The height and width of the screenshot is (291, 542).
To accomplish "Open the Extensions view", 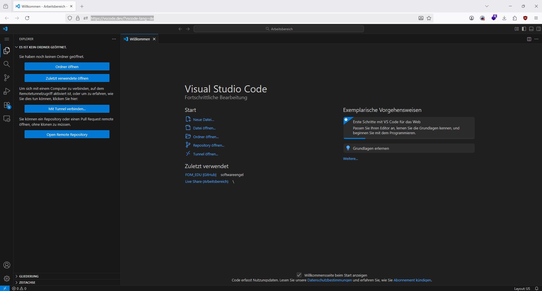I will (7, 105).
